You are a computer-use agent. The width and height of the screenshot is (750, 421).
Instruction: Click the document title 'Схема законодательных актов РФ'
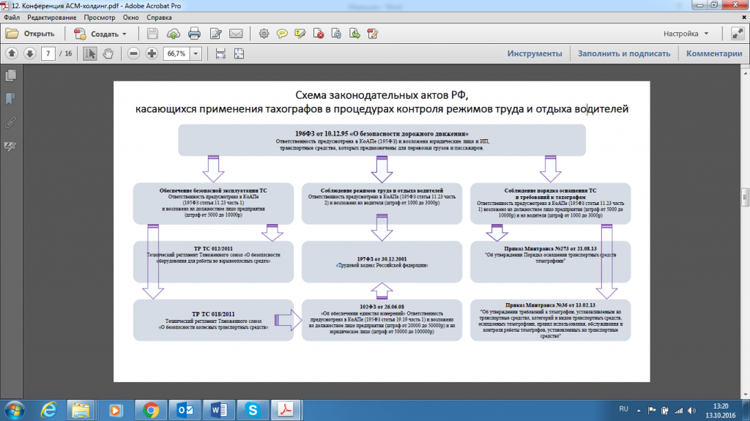pyautogui.click(x=381, y=94)
